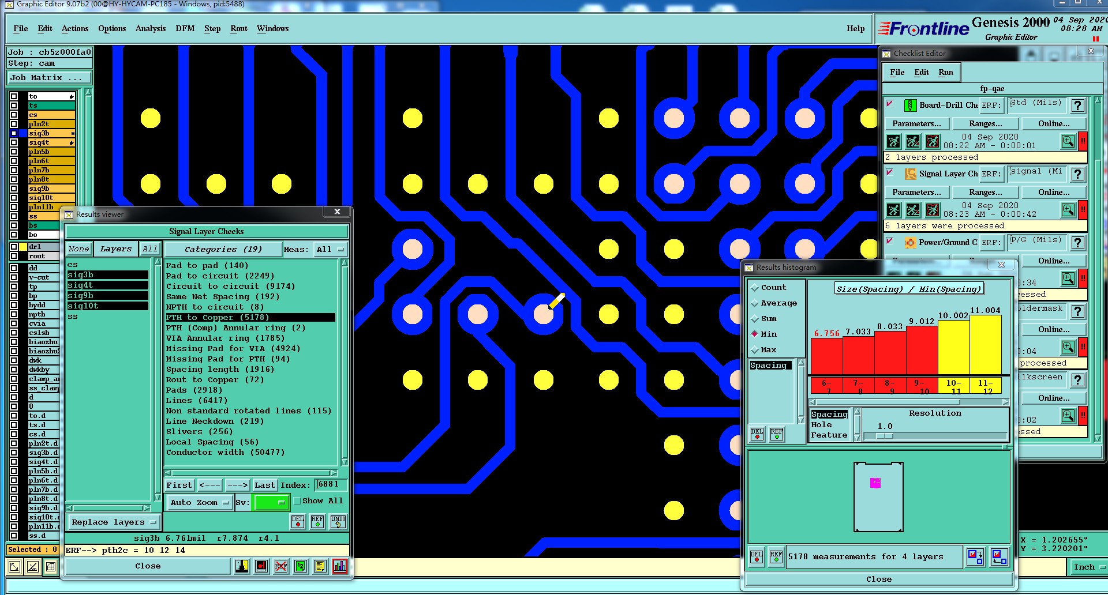Screen dimensions: 1108x595
Task: Open the Auto Zoom dropdown
Action: (x=200, y=503)
